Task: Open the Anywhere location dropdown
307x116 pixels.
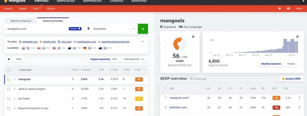Action: pyautogui.click(x=111, y=29)
